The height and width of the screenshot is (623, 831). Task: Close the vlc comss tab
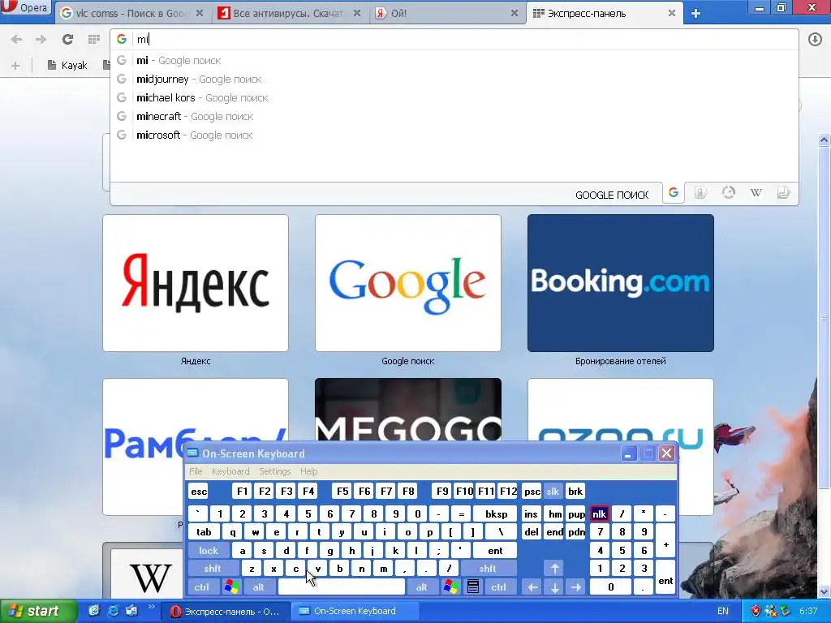point(200,13)
